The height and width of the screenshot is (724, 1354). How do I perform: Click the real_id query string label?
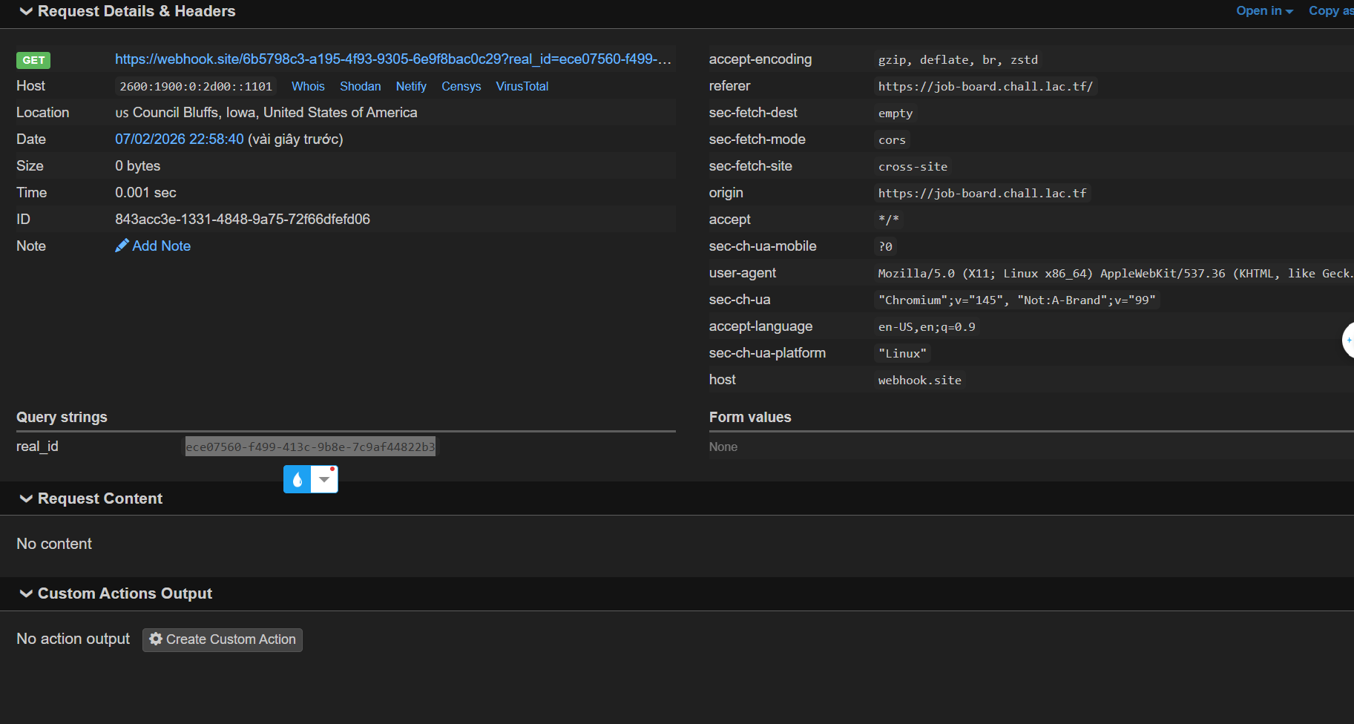37,446
